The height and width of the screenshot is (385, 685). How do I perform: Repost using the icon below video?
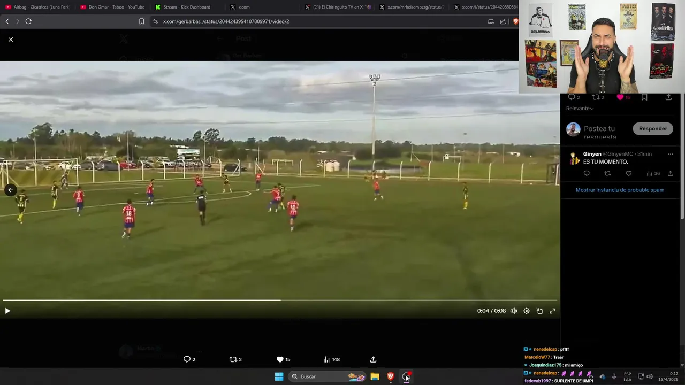(x=235, y=359)
